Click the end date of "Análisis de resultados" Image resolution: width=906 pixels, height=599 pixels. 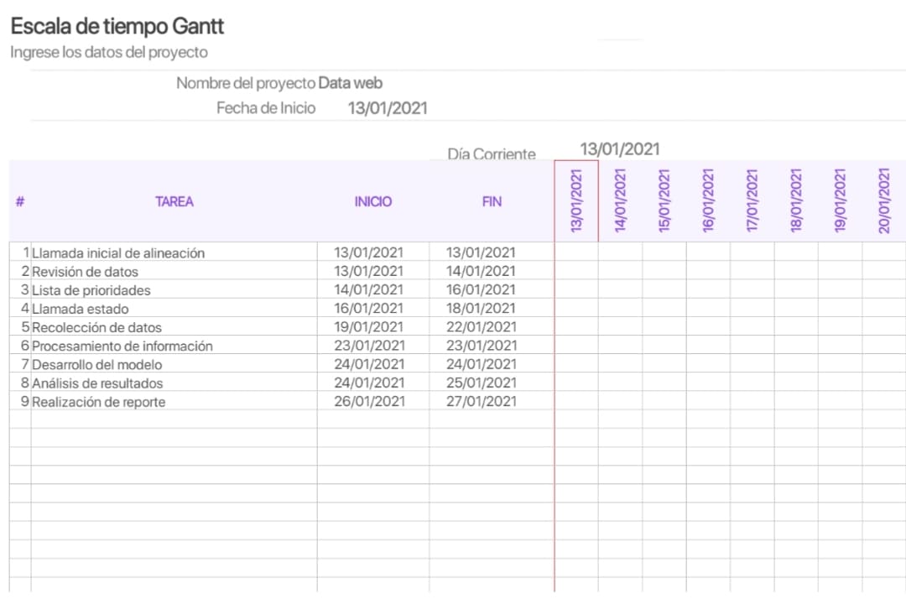click(x=481, y=383)
